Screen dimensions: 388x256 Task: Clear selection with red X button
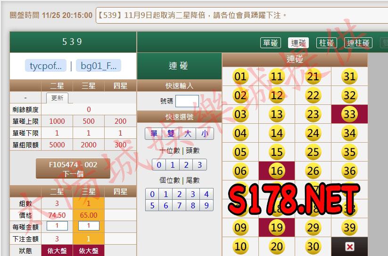(349, 247)
